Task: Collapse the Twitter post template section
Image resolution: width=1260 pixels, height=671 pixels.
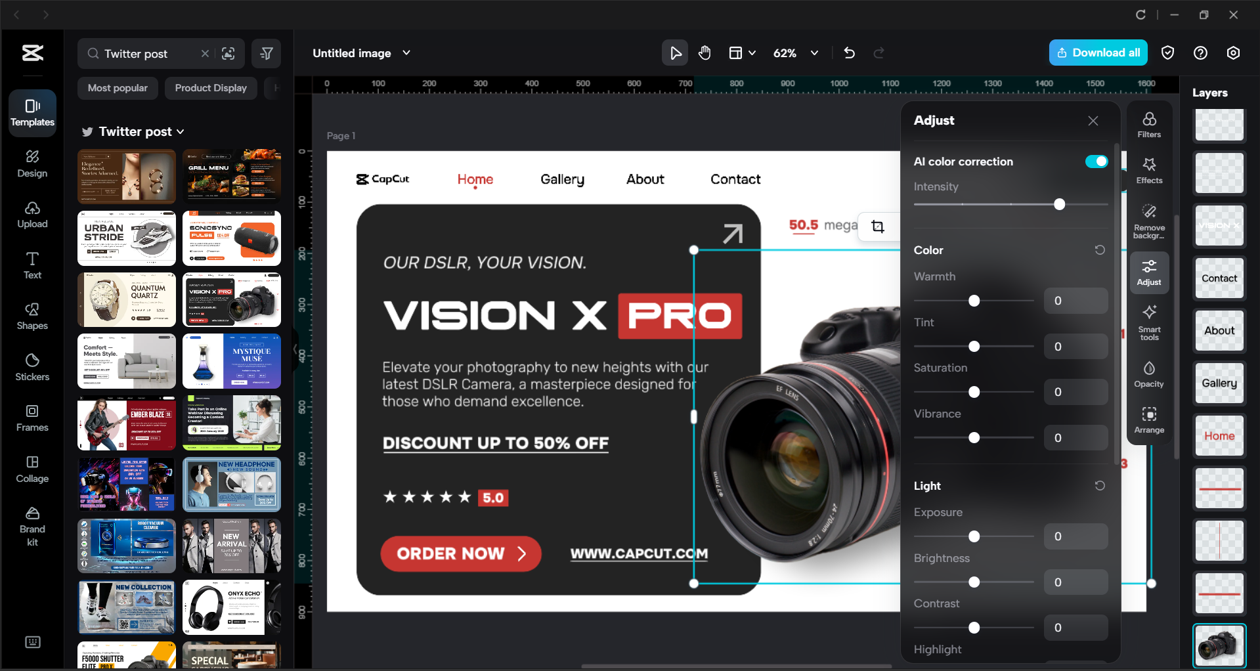Action: [180, 131]
